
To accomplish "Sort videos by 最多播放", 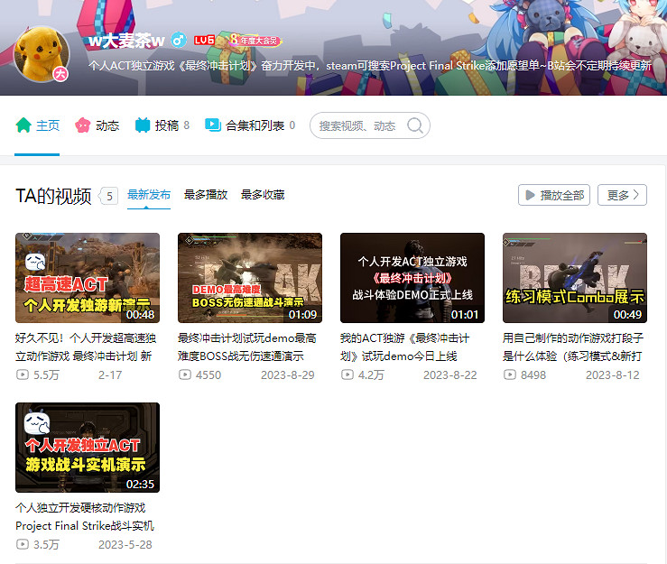I will pos(206,194).
